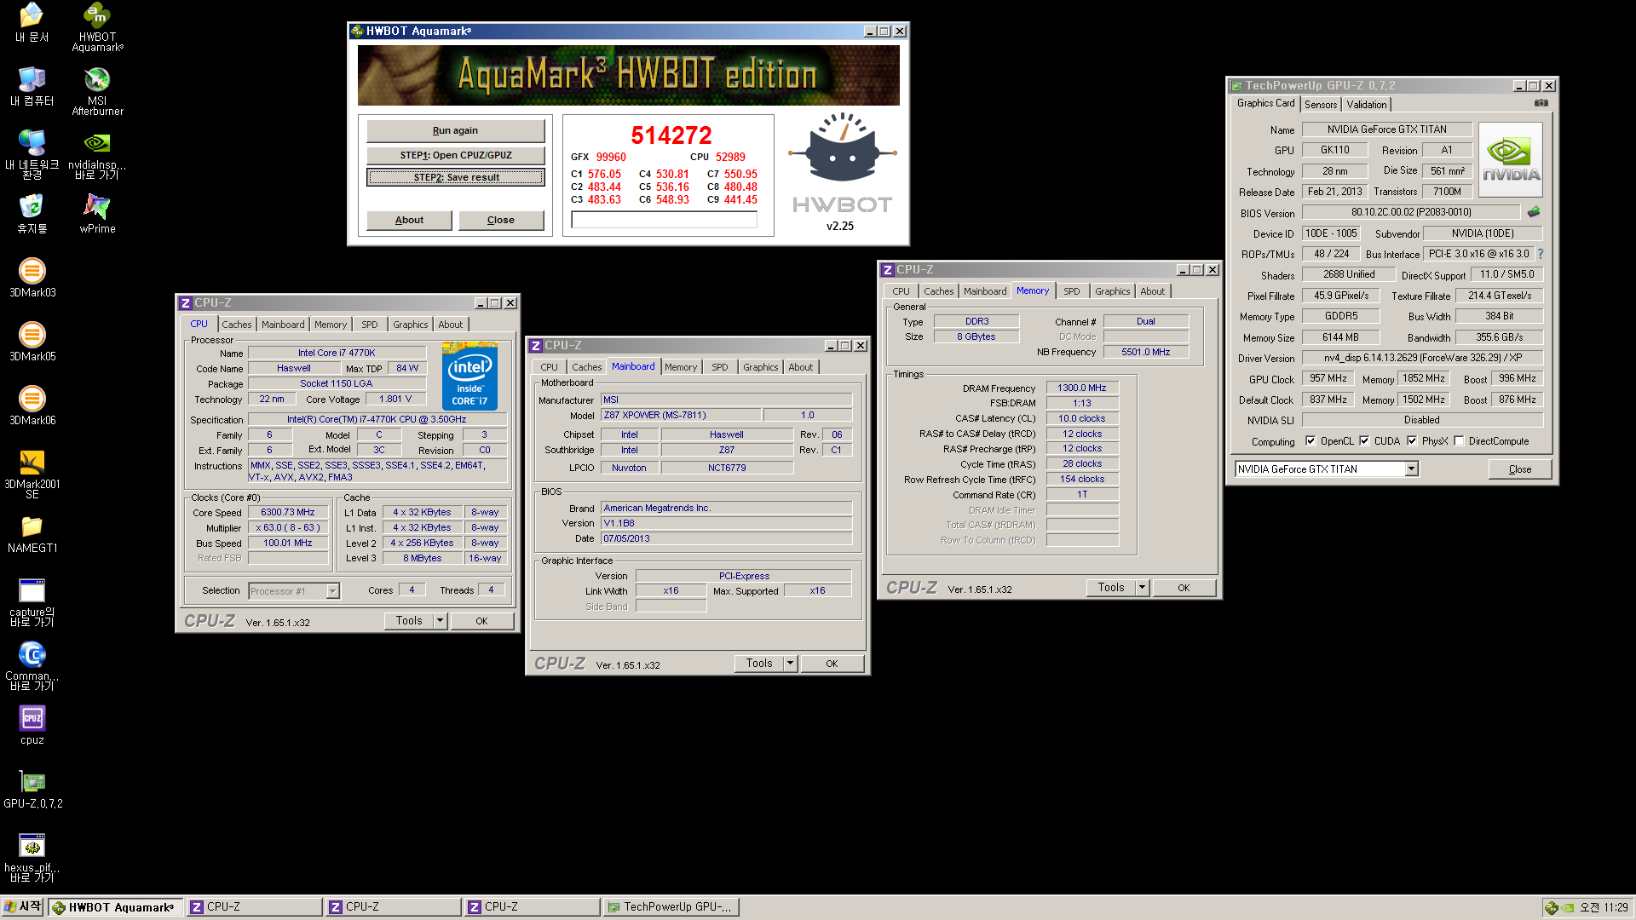Click the NVIDIA logo in GPU-Z

1511,160
